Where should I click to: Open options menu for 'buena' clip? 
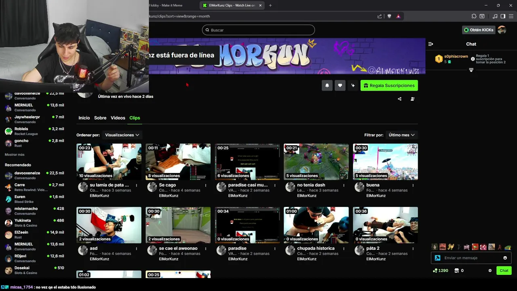click(x=413, y=185)
